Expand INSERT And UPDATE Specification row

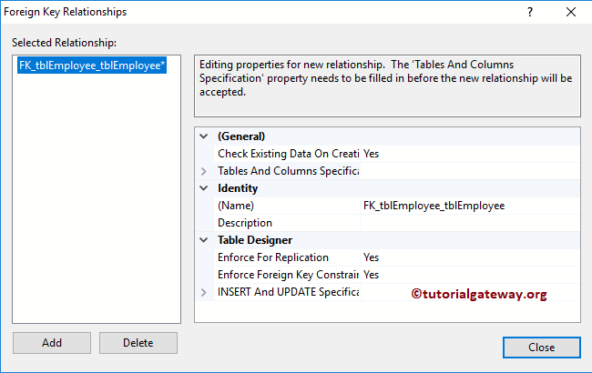tap(203, 292)
